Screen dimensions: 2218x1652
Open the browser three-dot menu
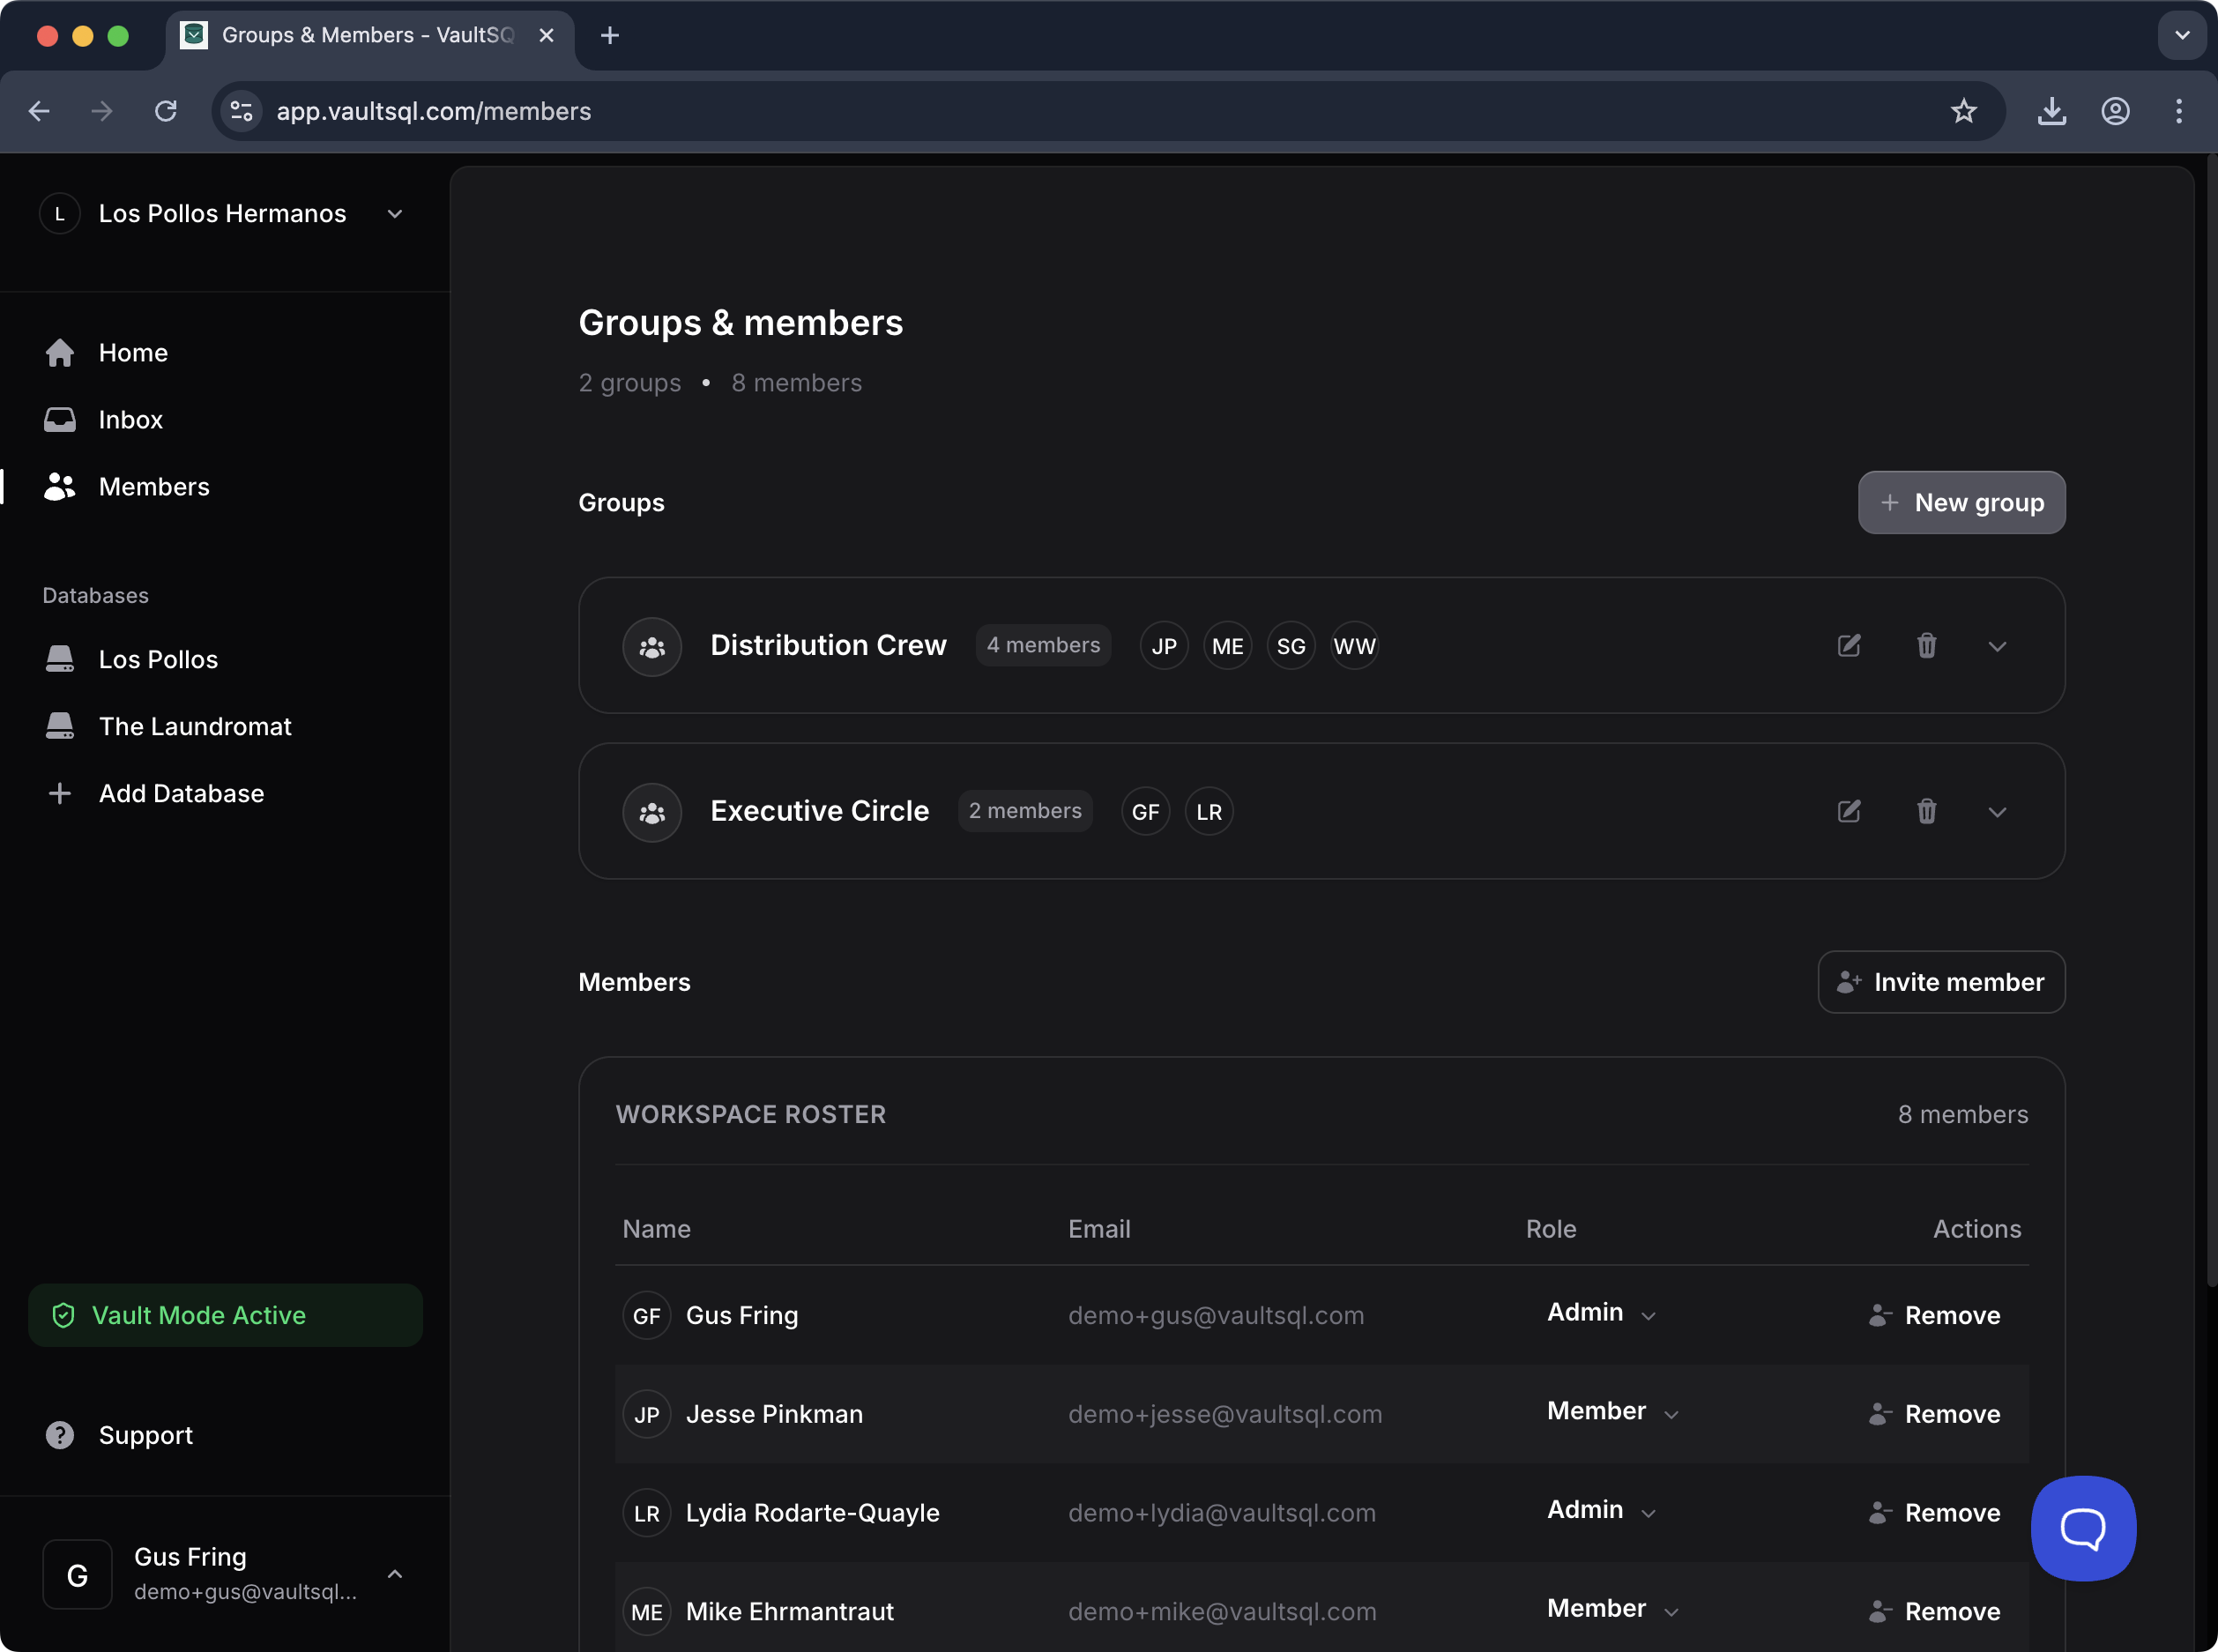coord(2178,111)
